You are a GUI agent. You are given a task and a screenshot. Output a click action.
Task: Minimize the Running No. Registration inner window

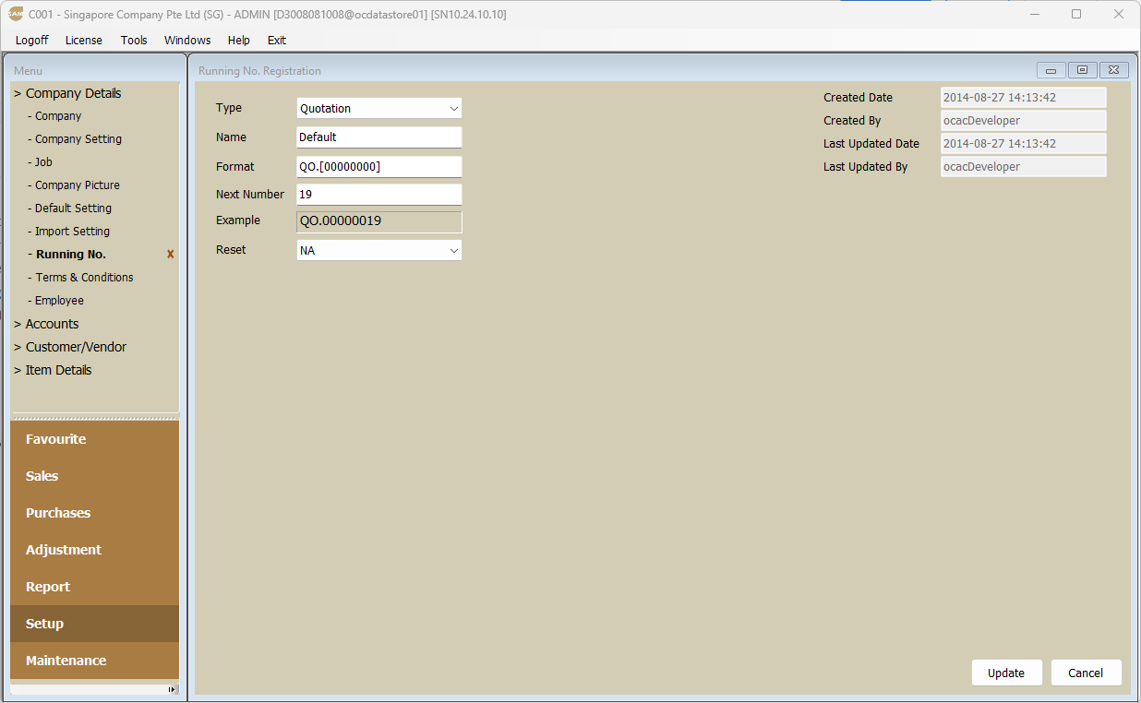1051,70
